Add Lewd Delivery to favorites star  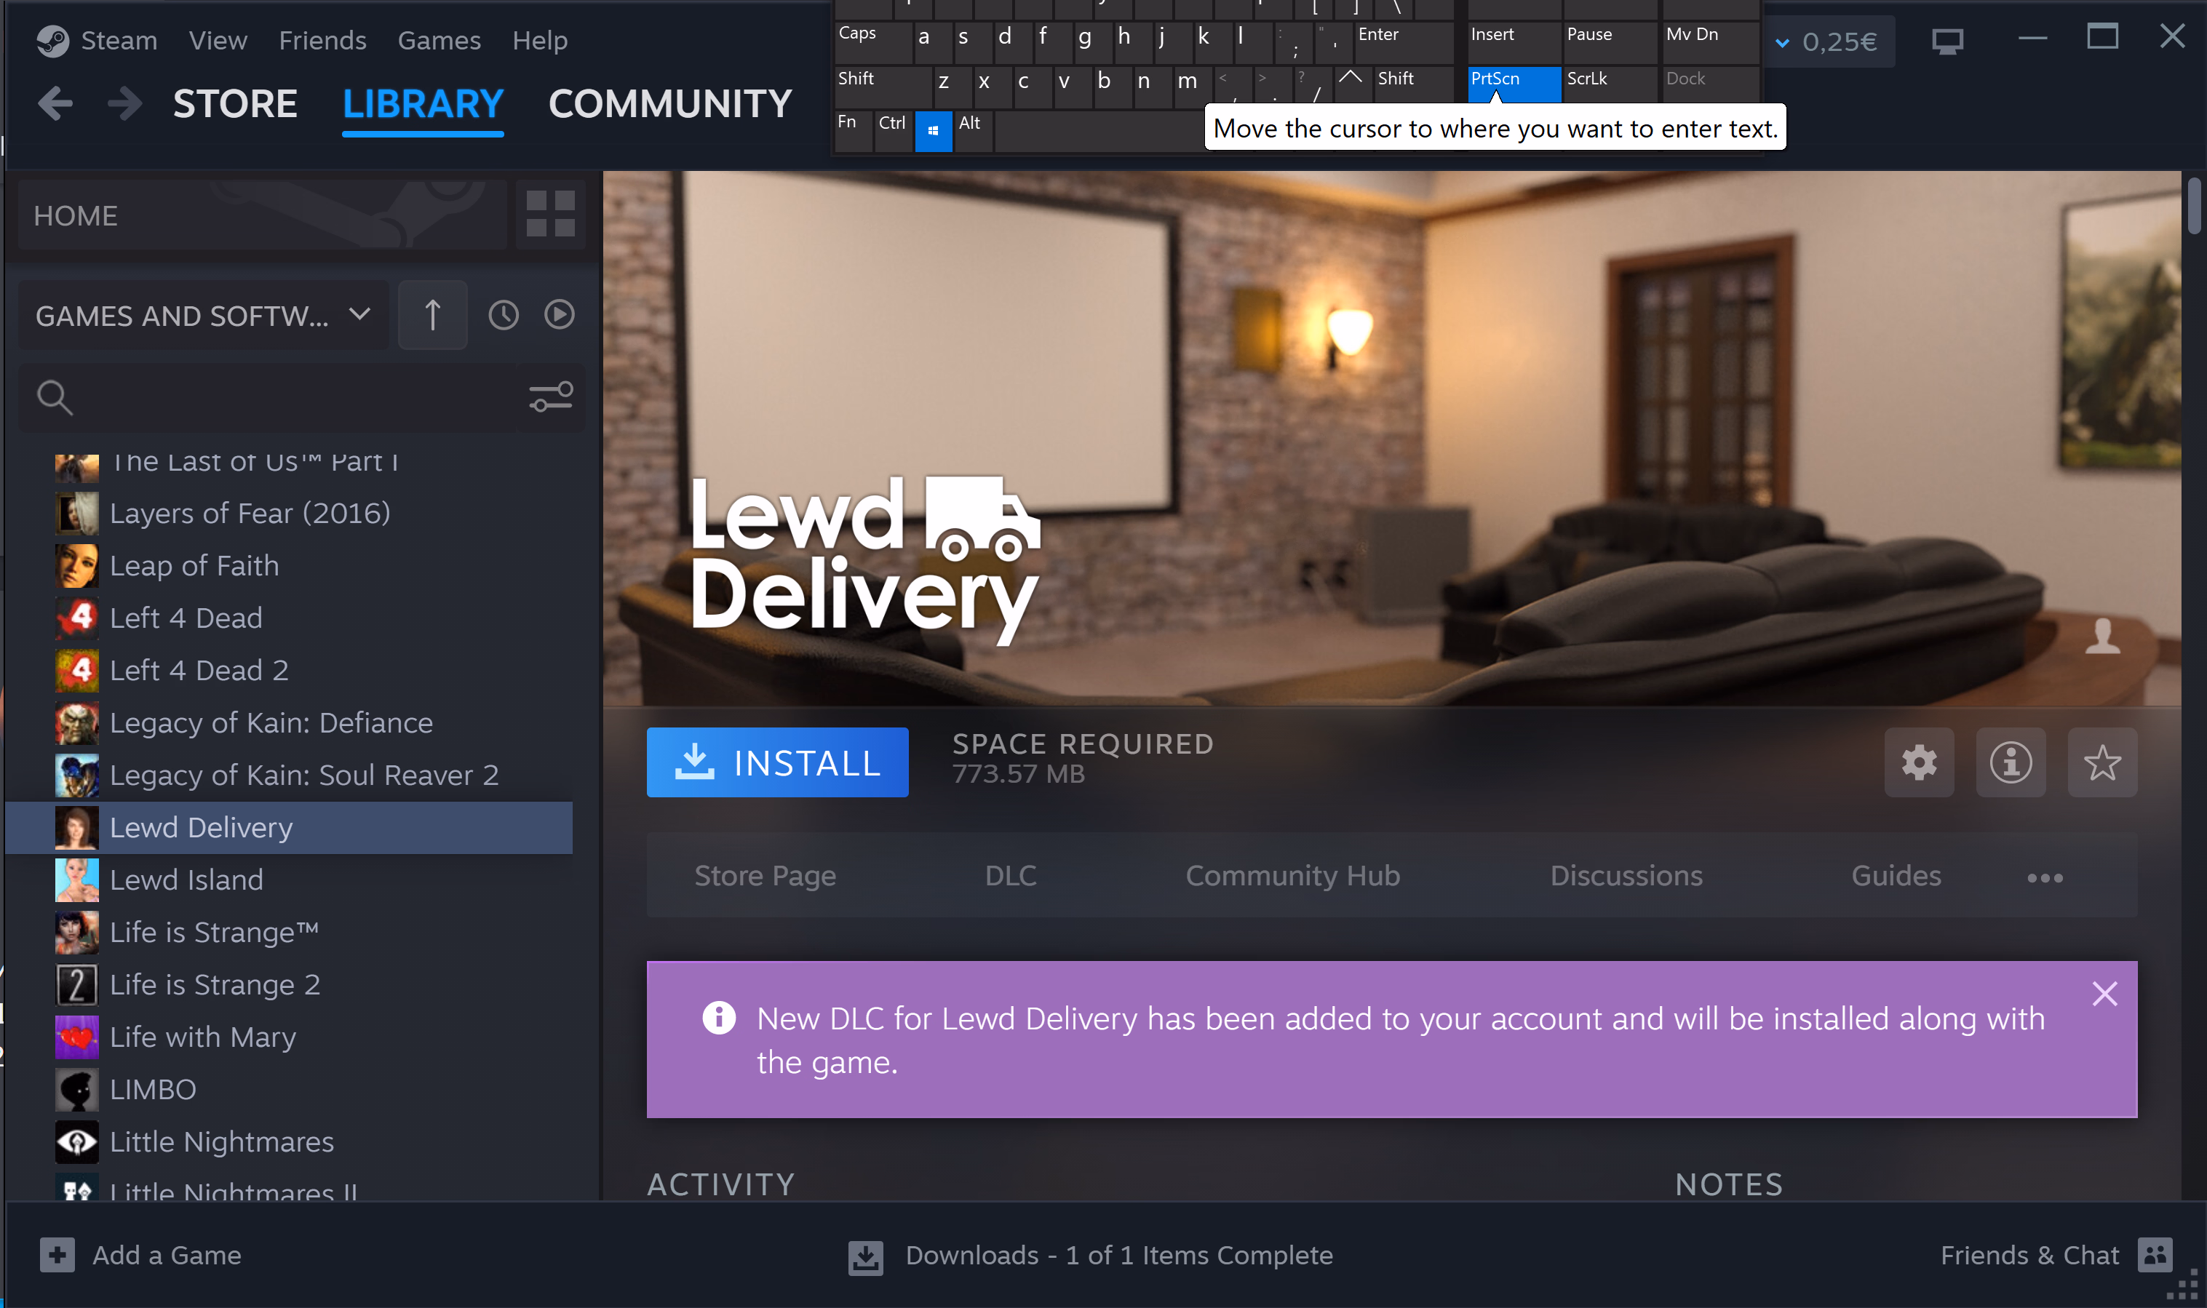2102,762
